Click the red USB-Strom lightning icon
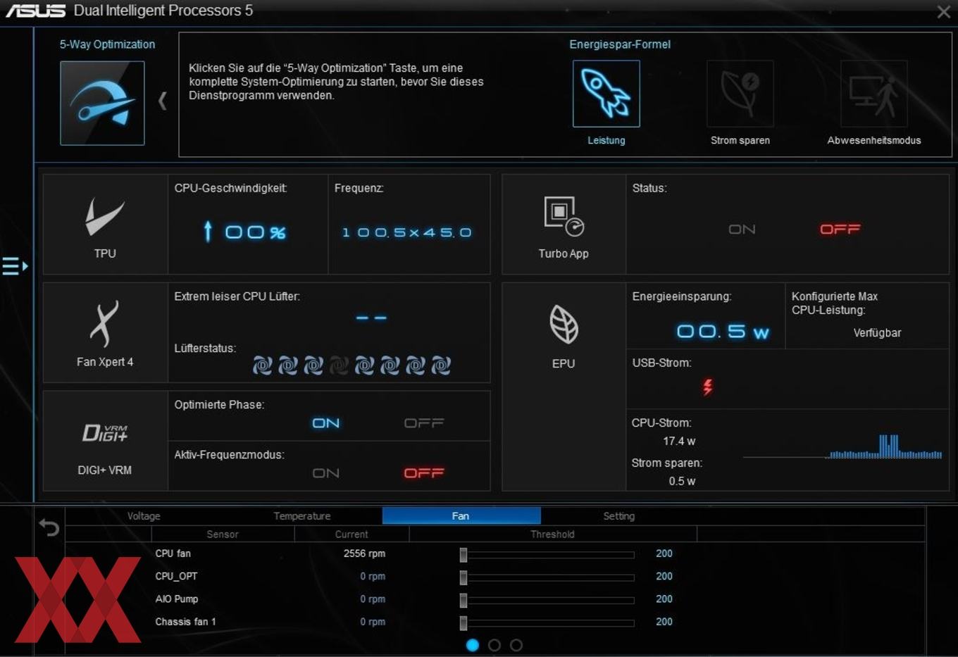The image size is (958, 657). coord(707,387)
